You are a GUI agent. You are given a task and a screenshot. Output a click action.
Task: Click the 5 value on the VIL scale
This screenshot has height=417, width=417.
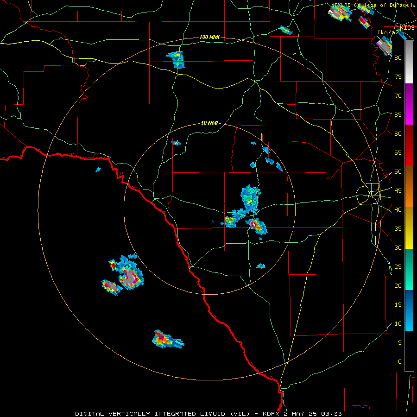coord(400,343)
